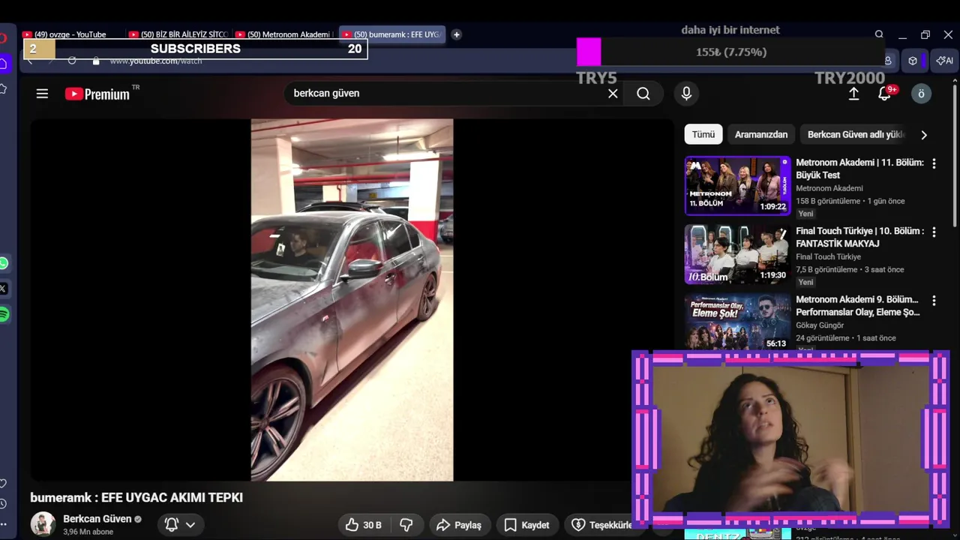The width and height of the screenshot is (960, 540).
Task: Start voice search with microphone icon
Action: pyautogui.click(x=685, y=93)
